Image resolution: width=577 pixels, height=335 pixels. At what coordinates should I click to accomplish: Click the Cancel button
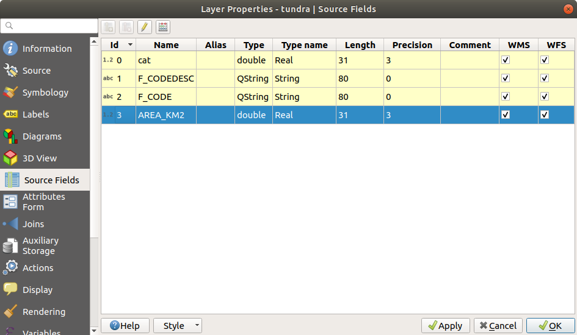pyautogui.click(x=498, y=325)
